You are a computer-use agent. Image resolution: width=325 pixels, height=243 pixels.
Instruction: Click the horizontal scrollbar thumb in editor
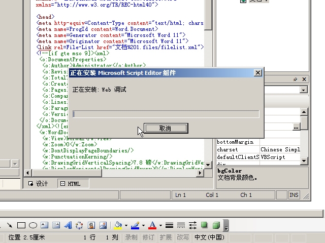click(67, 173)
